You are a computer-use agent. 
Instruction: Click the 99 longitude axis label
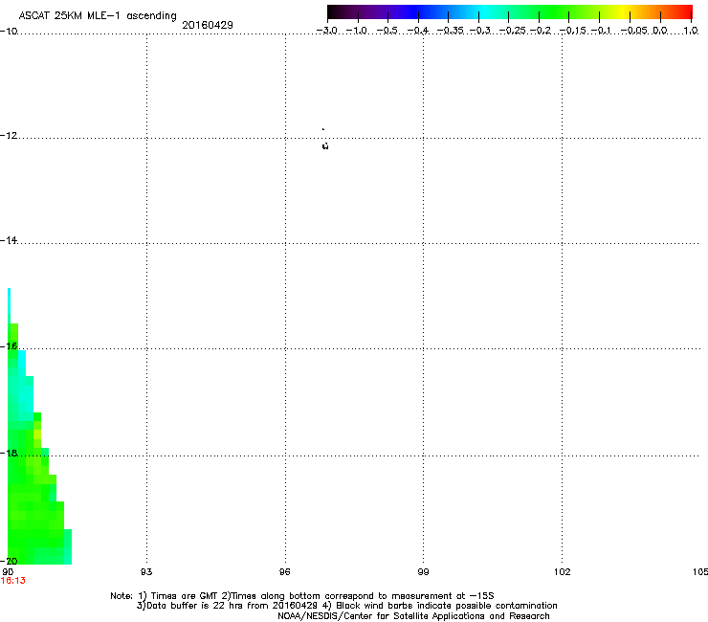click(x=423, y=572)
